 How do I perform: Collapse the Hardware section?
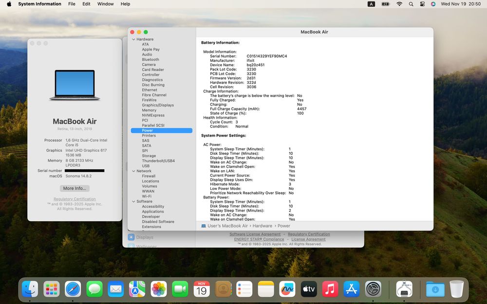click(133, 39)
